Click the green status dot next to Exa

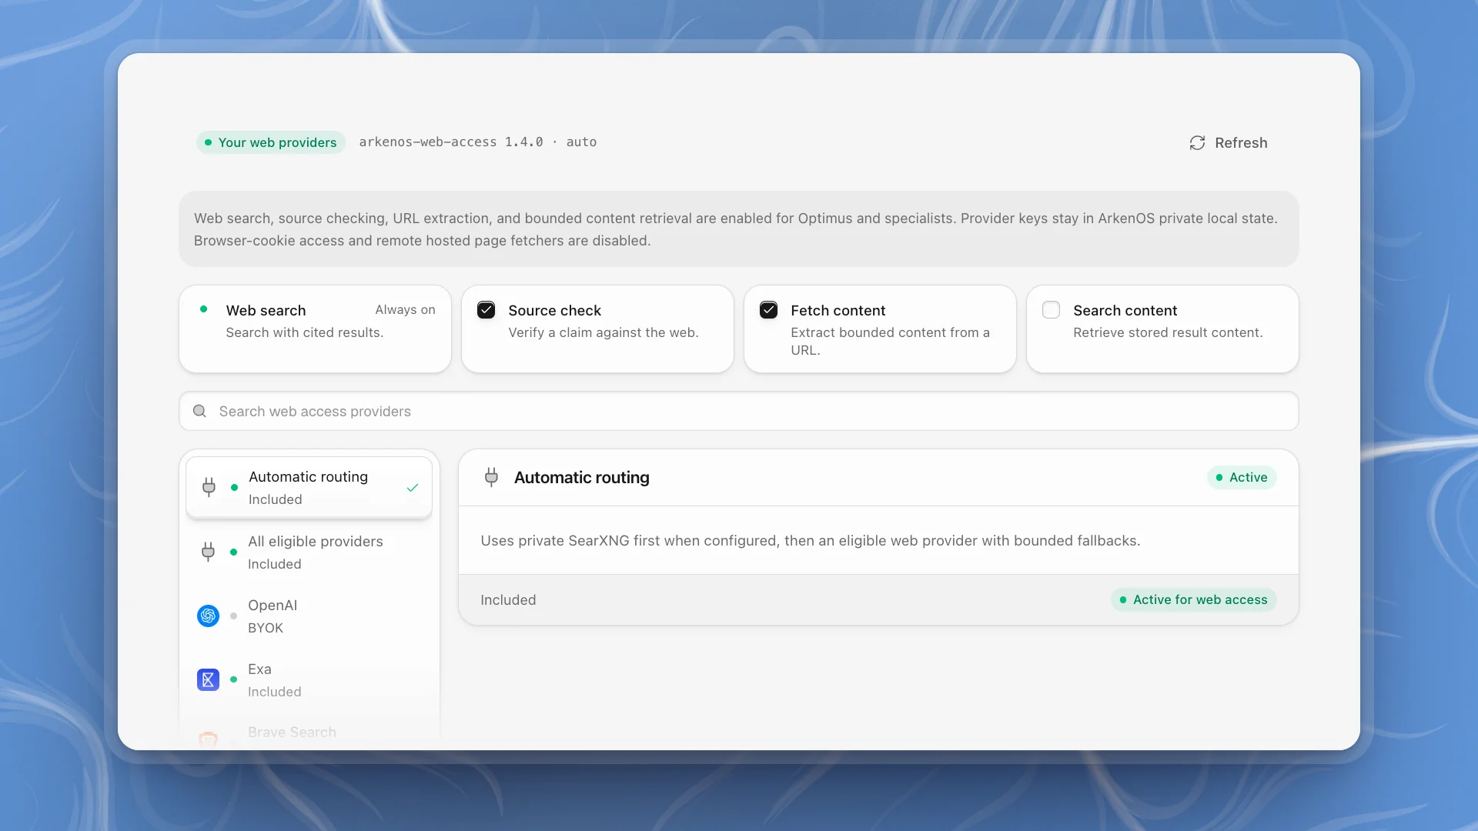point(233,679)
